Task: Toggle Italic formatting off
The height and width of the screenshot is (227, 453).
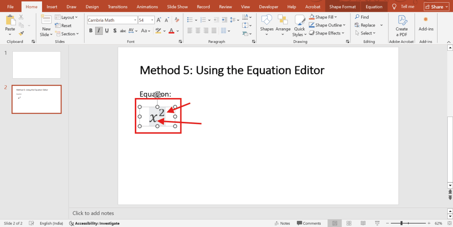Action: point(99,30)
